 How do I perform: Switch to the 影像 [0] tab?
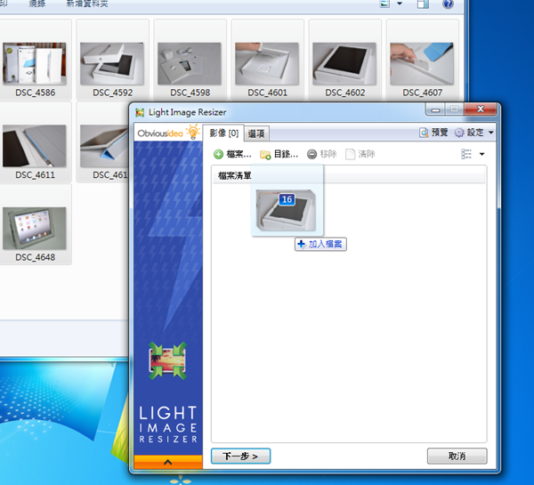[223, 133]
